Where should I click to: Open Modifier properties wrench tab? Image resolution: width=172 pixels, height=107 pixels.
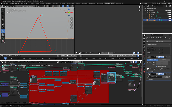pyautogui.click(x=144, y=59)
